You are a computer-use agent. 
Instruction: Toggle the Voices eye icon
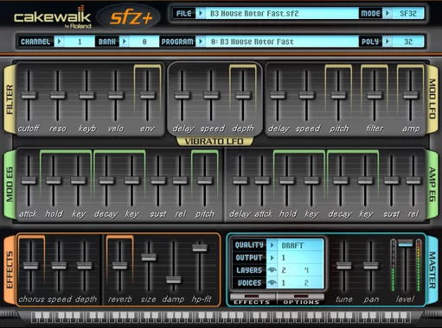coord(272,283)
